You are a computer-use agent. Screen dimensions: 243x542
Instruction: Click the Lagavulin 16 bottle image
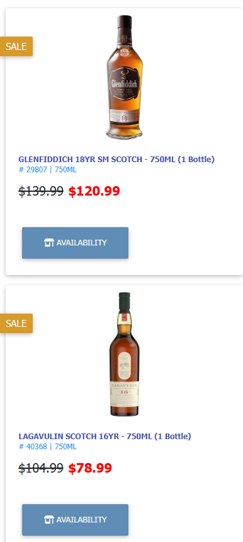pyautogui.click(x=125, y=355)
